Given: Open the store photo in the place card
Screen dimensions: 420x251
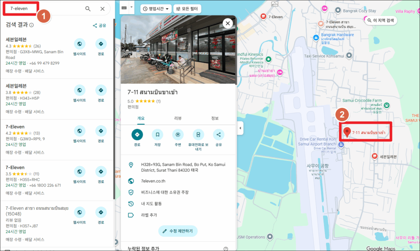Looking at the screenshot, I should [x=178, y=50].
